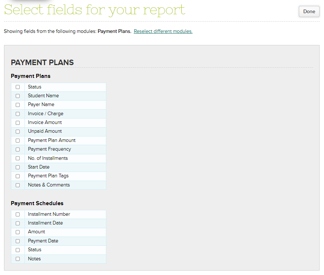Image resolution: width=324 pixels, height=275 pixels.
Task: Check the Installment Number checkbox
Action: pos(18,214)
